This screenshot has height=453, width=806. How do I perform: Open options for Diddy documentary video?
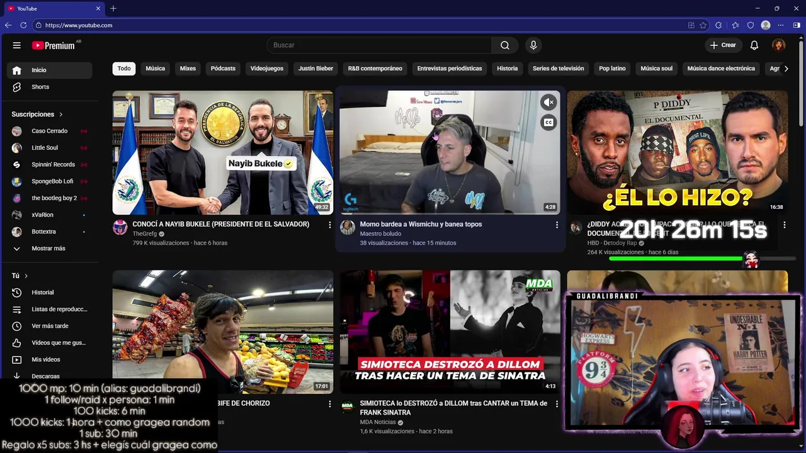coord(784,225)
